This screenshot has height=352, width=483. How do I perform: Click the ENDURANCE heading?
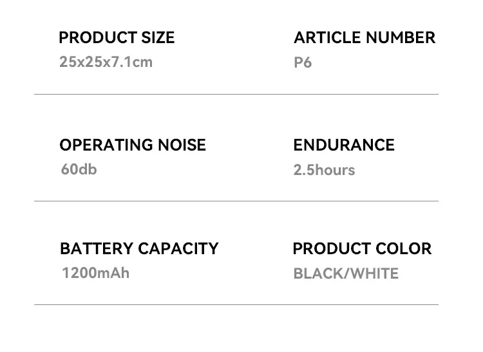(344, 145)
